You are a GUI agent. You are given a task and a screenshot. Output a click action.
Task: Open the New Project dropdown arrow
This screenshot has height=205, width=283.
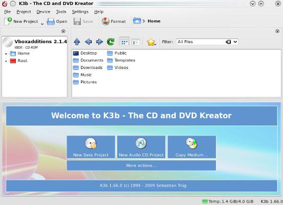pos(42,24)
